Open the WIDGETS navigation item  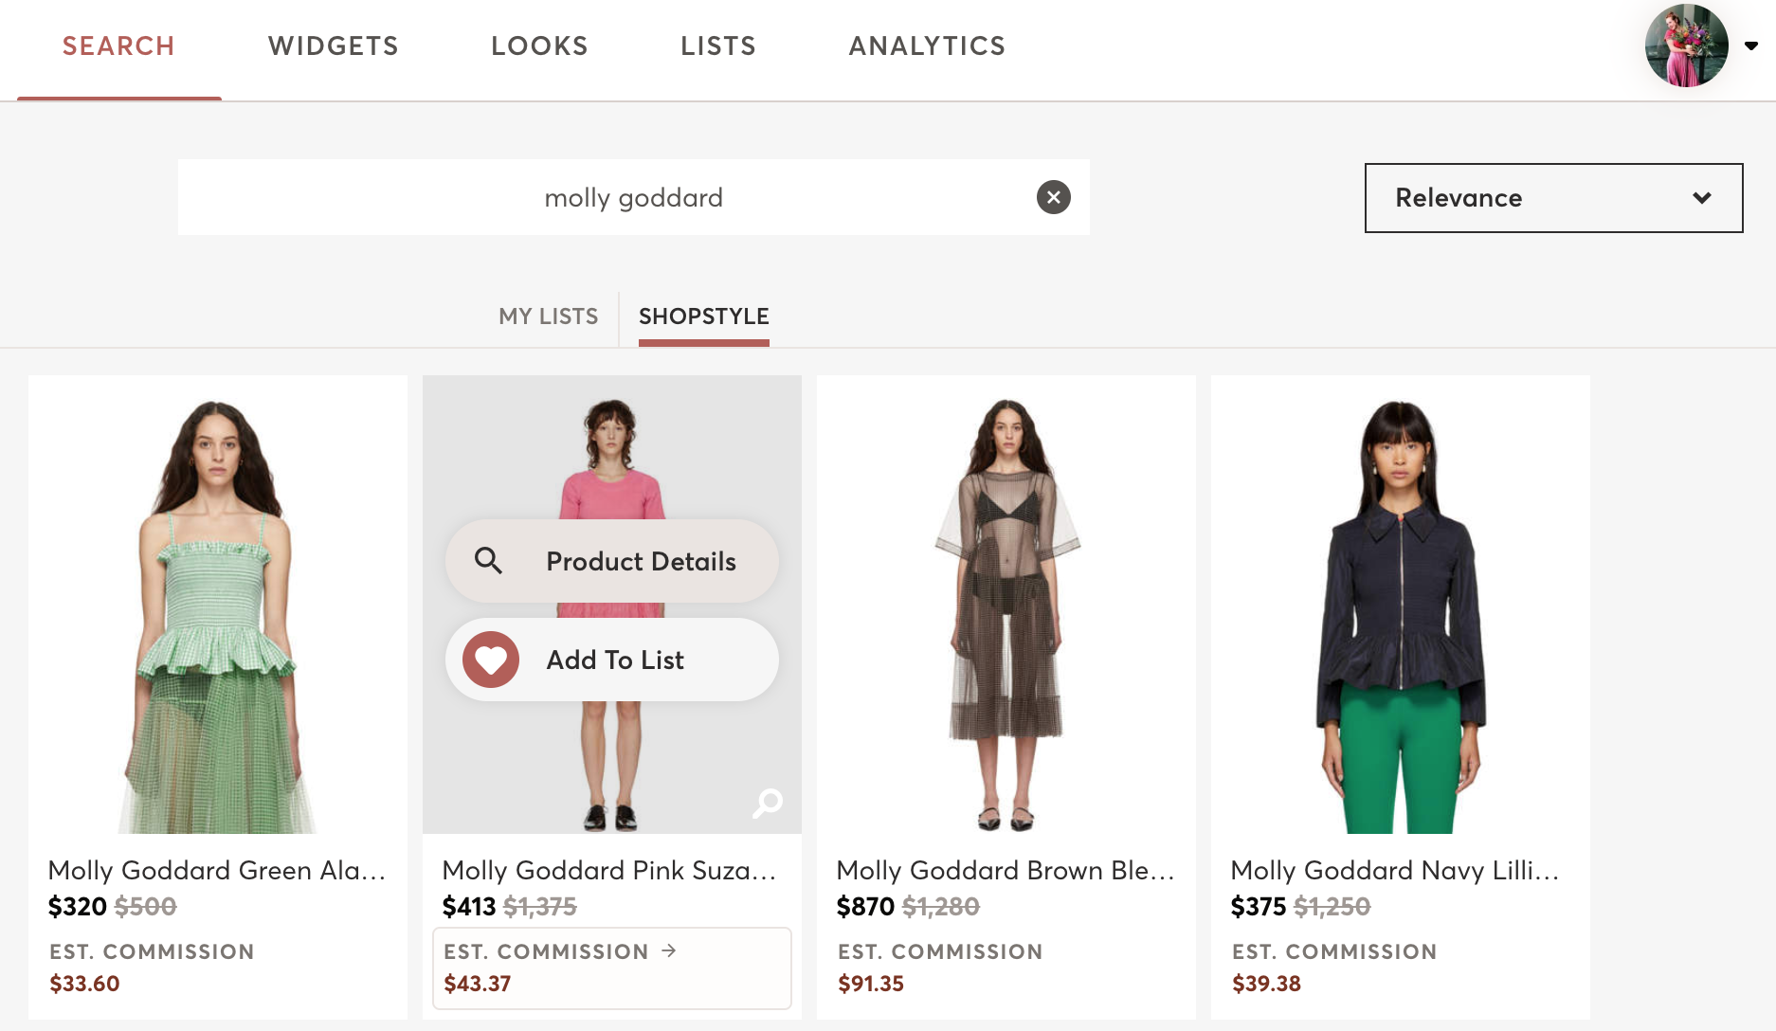coord(333,45)
